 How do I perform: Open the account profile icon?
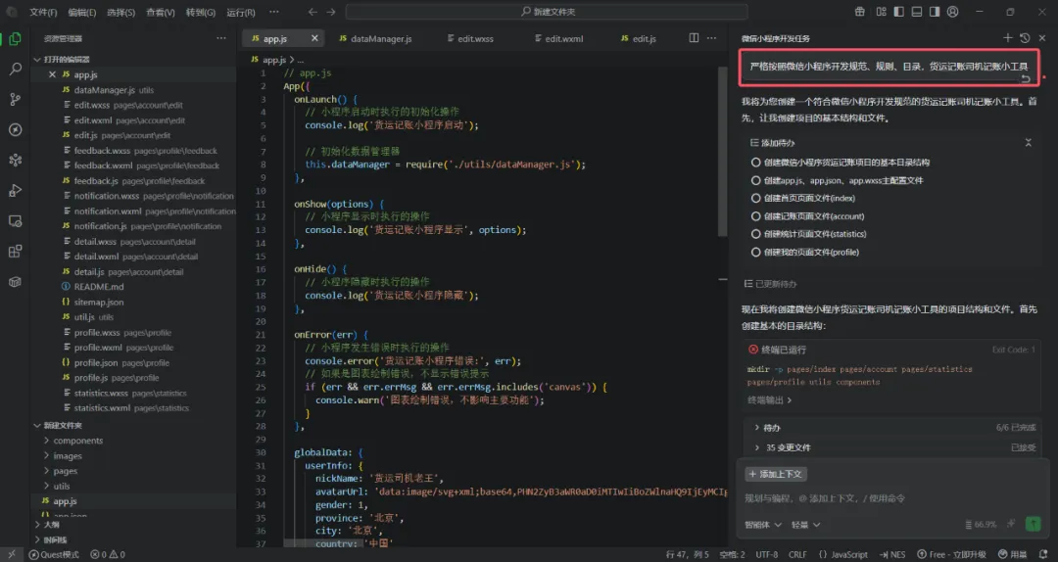coord(953,12)
